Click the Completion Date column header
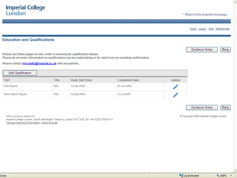The width and height of the screenshot is (237, 178). (128, 80)
